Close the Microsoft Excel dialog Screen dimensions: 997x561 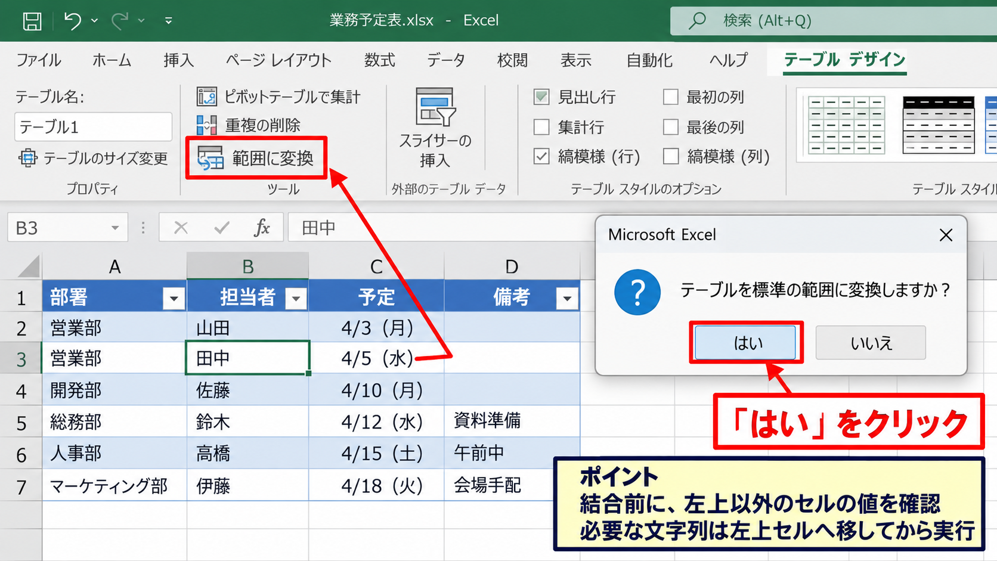coord(946,235)
